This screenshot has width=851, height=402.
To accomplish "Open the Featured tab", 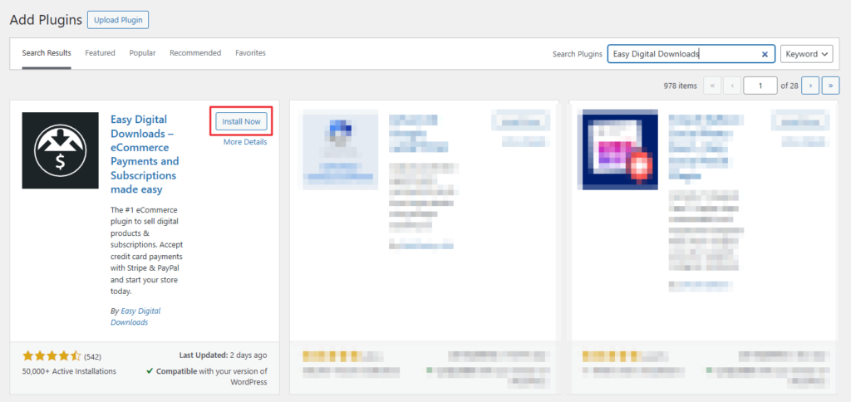I will tap(100, 53).
